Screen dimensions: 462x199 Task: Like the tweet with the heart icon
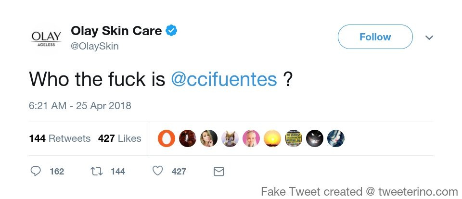coord(157,171)
